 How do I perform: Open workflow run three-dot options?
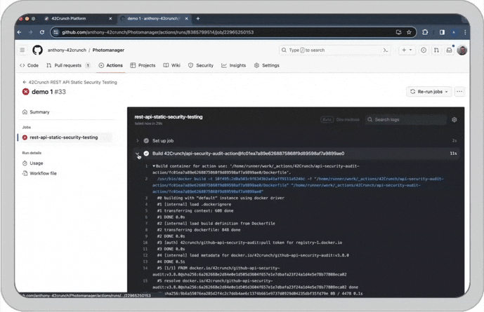point(459,91)
